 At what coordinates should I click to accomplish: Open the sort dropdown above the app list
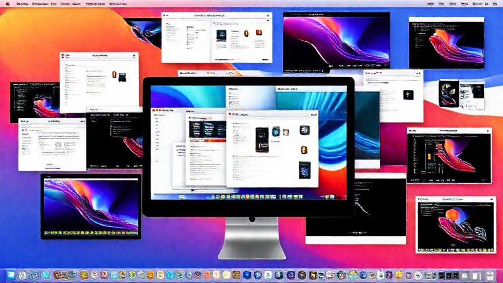point(313,115)
